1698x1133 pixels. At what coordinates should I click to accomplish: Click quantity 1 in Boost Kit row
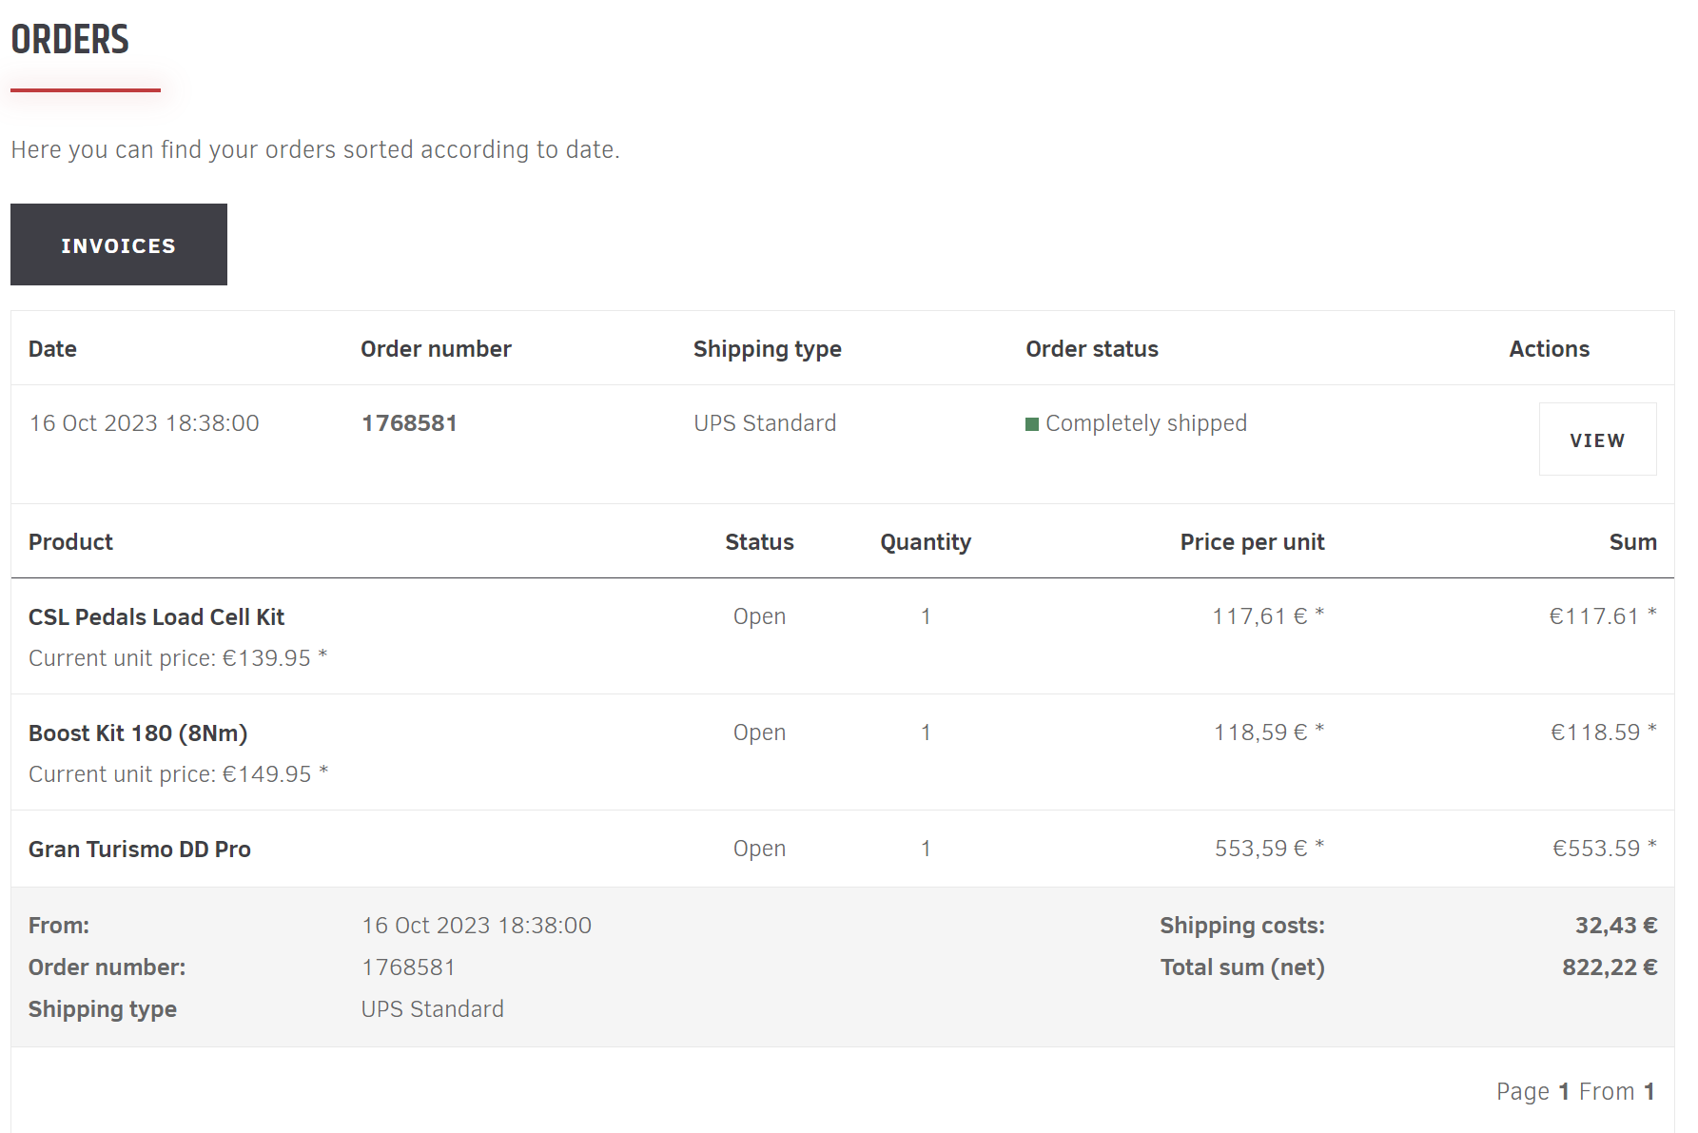(x=926, y=733)
